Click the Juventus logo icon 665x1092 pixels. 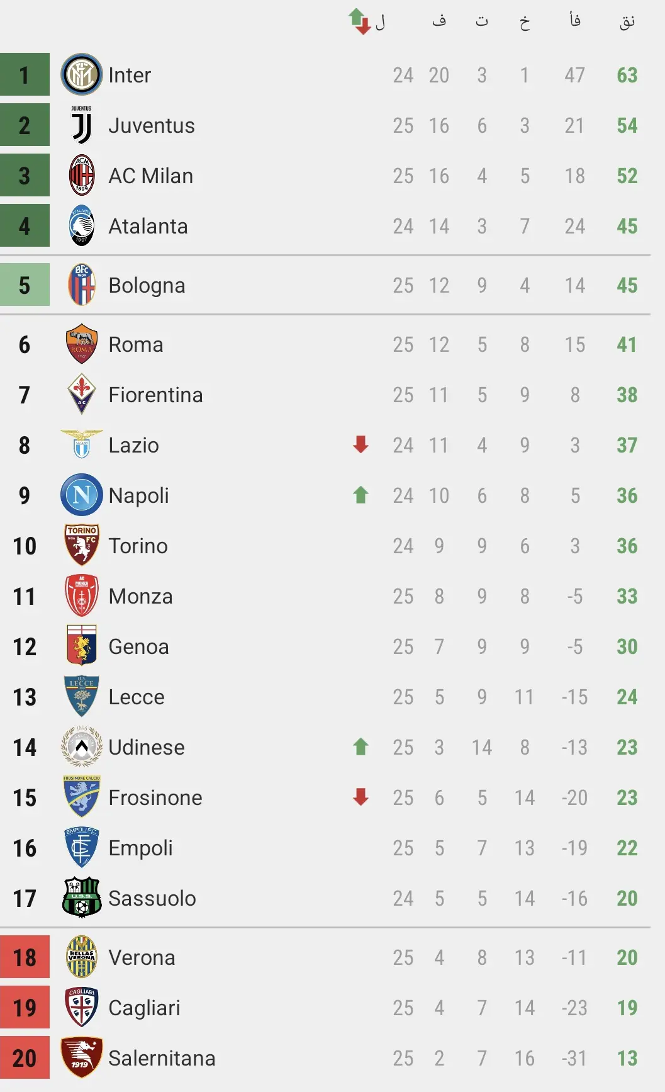coord(81,125)
